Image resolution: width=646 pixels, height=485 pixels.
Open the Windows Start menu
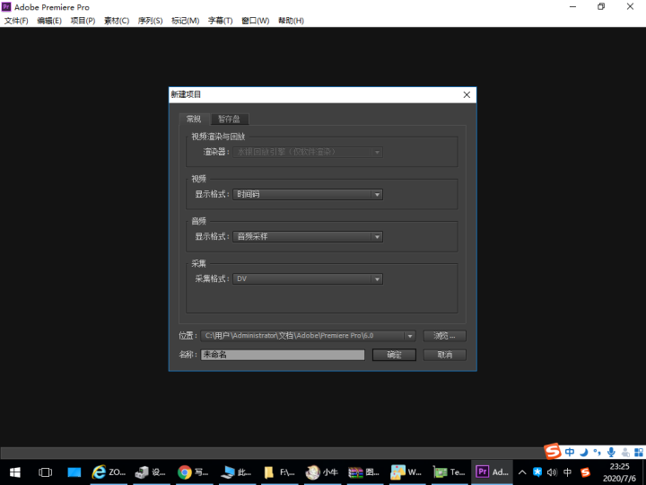tap(15, 472)
